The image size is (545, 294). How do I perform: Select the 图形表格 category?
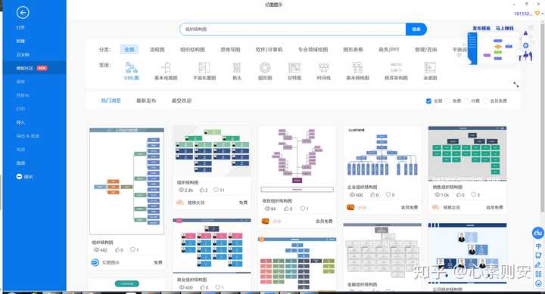click(x=353, y=50)
